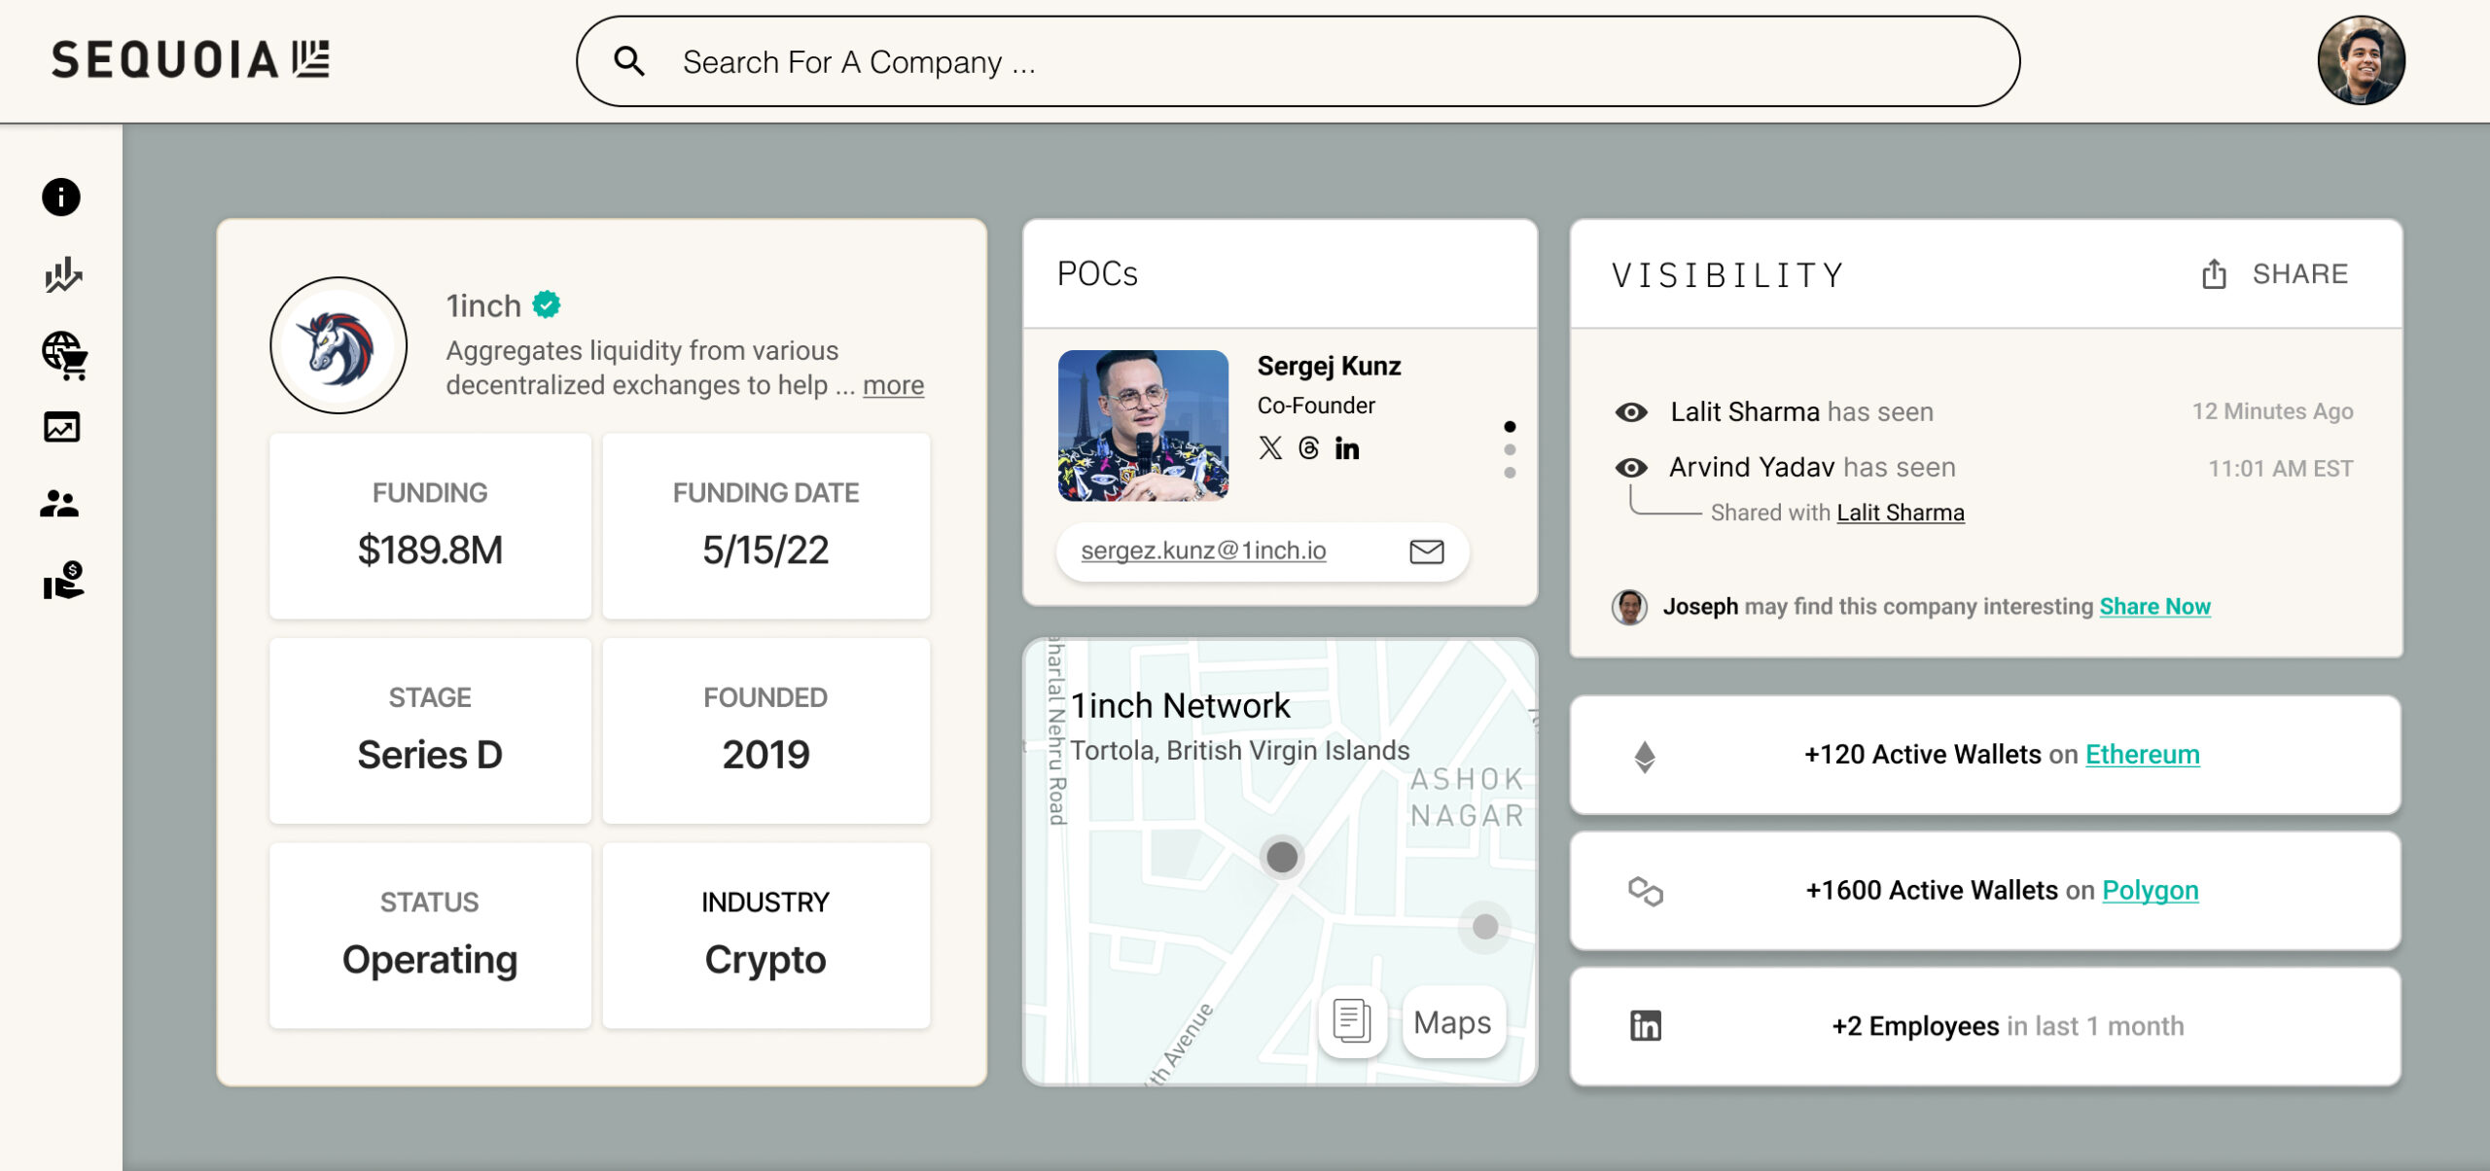Click the hand with dollar funding icon

[64, 581]
